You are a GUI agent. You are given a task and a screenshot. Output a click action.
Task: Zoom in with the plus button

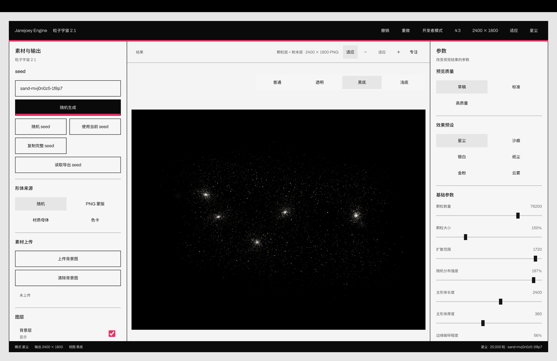(x=398, y=52)
